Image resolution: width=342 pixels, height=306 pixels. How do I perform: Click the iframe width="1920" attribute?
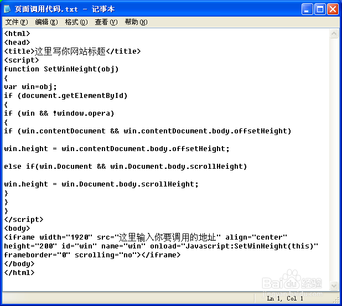pos(66,237)
